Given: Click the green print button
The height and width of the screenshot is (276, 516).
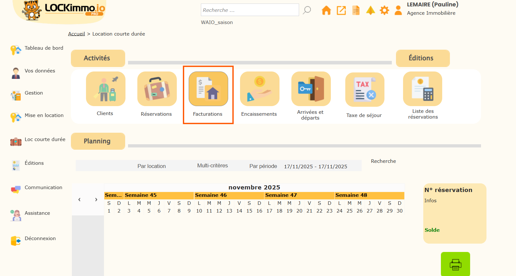Looking at the screenshot, I should click(455, 264).
